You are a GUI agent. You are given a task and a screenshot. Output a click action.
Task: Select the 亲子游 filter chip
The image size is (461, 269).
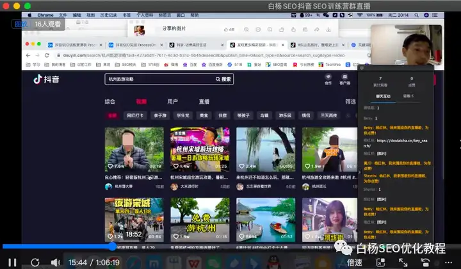point(160,115)
